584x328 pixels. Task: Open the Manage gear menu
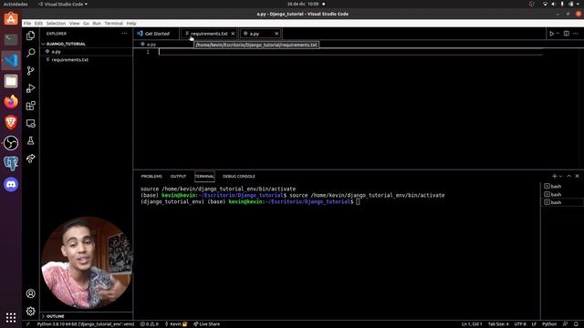(30, 311)
